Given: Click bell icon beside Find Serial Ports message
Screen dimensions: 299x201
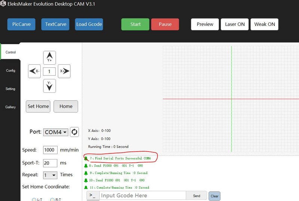Looking at the screenshot, I should (86, 158).
